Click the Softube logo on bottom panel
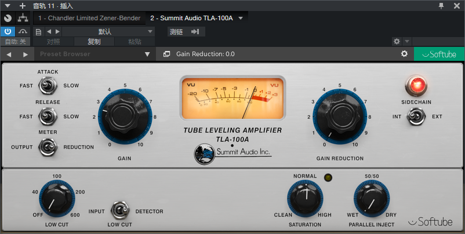Screen dimensions: 465x234 coord(430,222)
